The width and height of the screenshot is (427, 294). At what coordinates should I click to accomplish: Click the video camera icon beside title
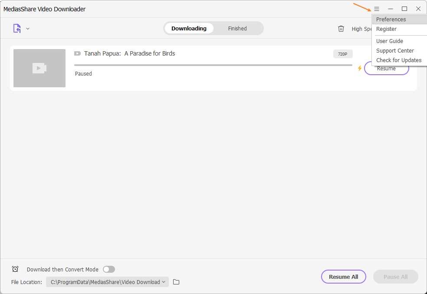tap(77, 53)
